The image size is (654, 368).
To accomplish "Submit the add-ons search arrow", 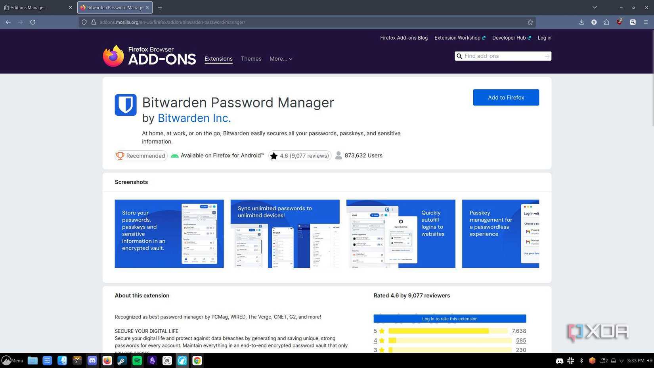I will click(x=547, y=56).
